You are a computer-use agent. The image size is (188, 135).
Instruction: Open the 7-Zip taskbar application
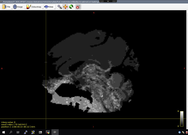[40, 132]
